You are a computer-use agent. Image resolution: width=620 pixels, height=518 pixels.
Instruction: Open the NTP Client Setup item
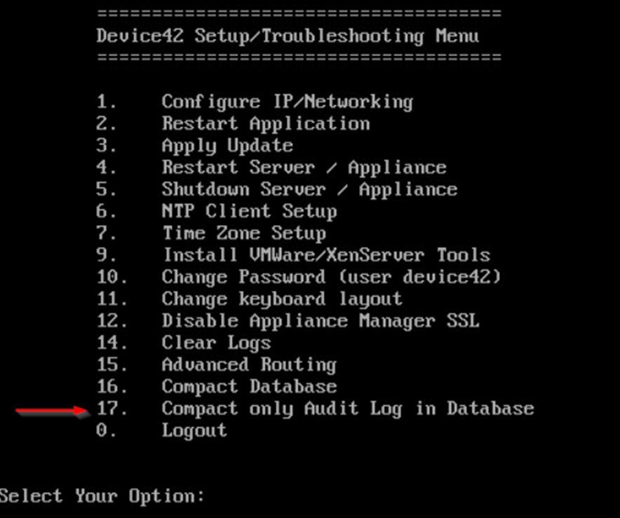coord(217,212)
